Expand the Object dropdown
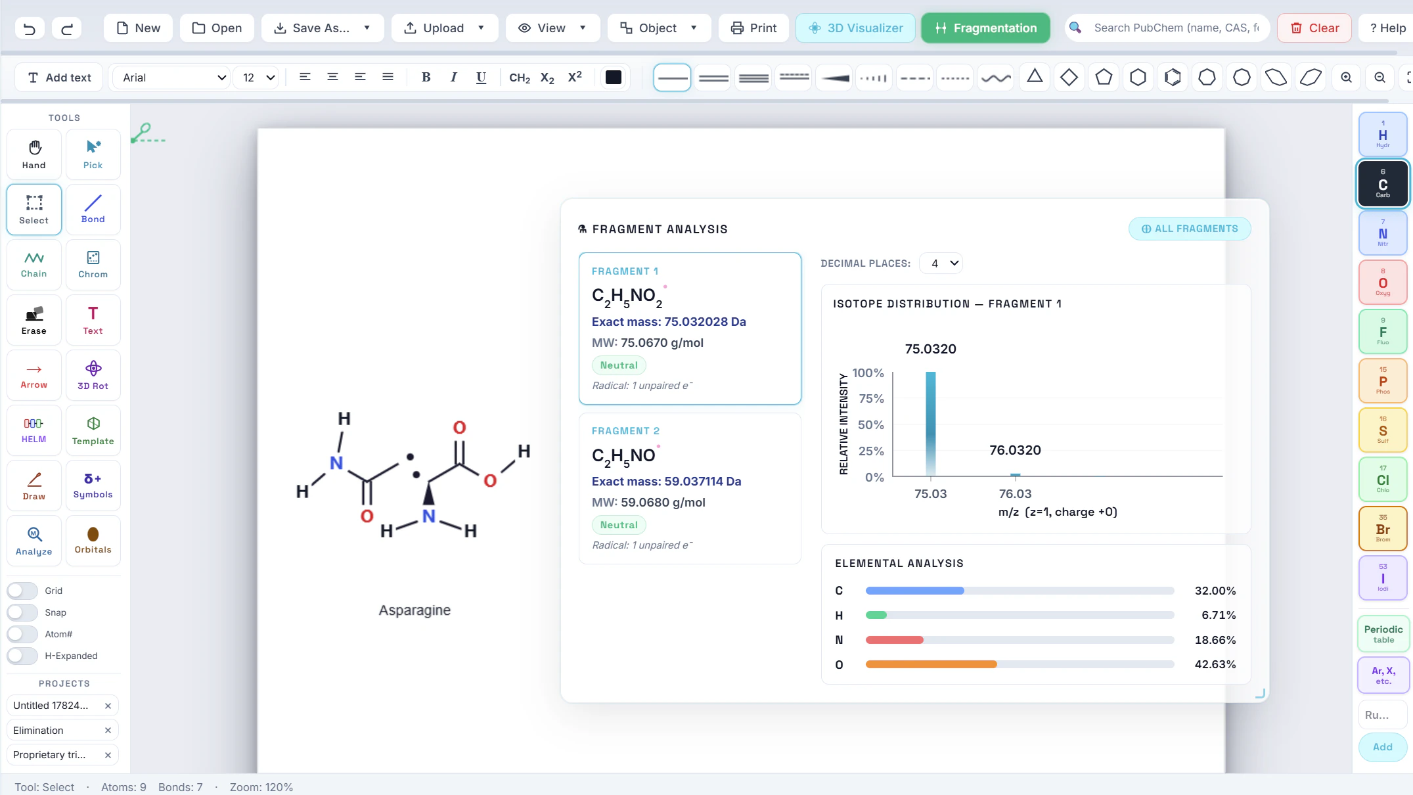The image size is (1413, 795). pos(659,28)
